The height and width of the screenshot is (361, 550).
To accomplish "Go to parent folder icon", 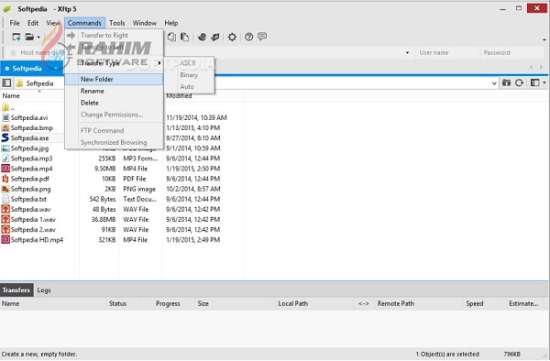I will point(506,83).
